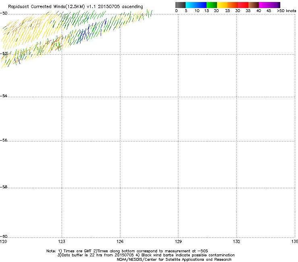This screenshot has width=298, height=262.
Task: Click the cyan-blue 5-15 knots legend segment
Action: [196, 5]
